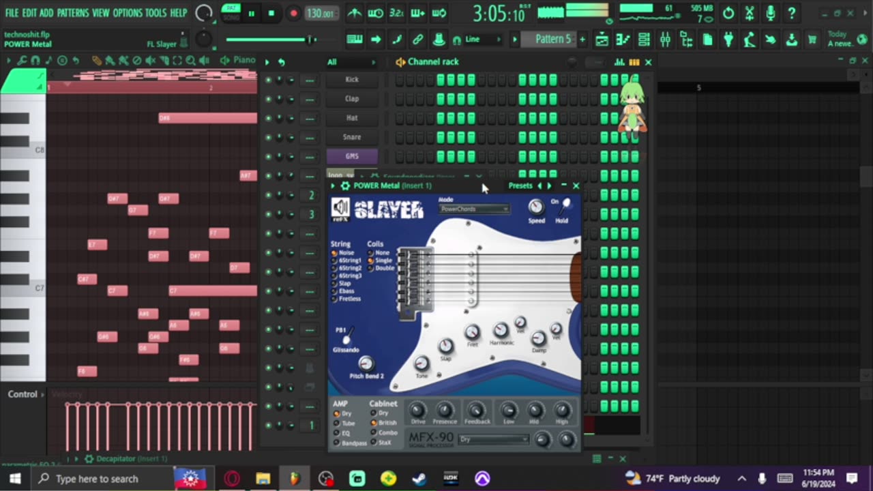
Task: Open the piano roll wrench tools menu
Action: pyautogui.click(x=23, y=61)
